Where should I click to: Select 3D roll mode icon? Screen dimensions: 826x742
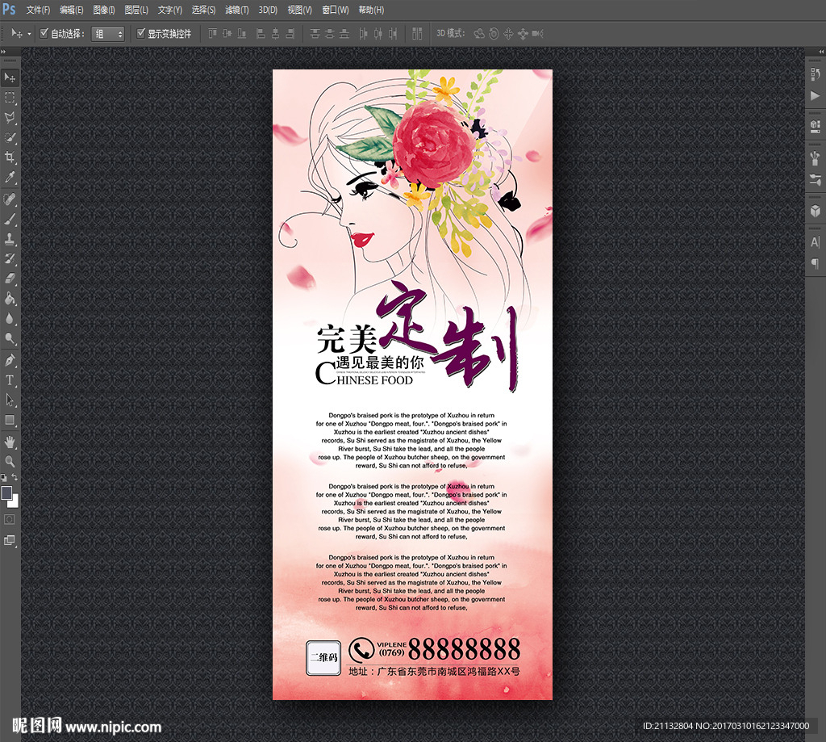tap(494, 34)
